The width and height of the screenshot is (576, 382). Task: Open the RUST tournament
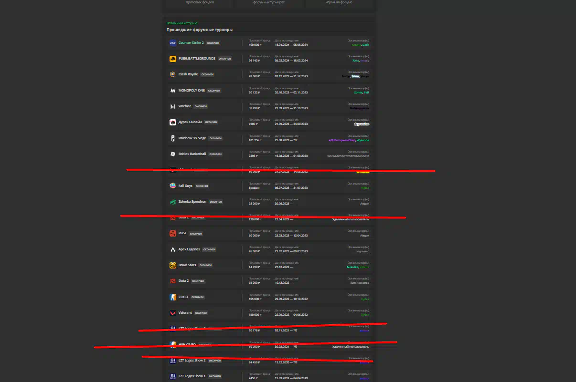click(183, 233)
